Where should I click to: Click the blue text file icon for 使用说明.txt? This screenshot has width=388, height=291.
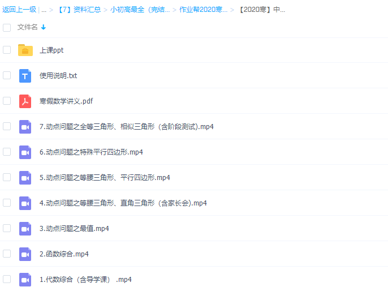25,75
